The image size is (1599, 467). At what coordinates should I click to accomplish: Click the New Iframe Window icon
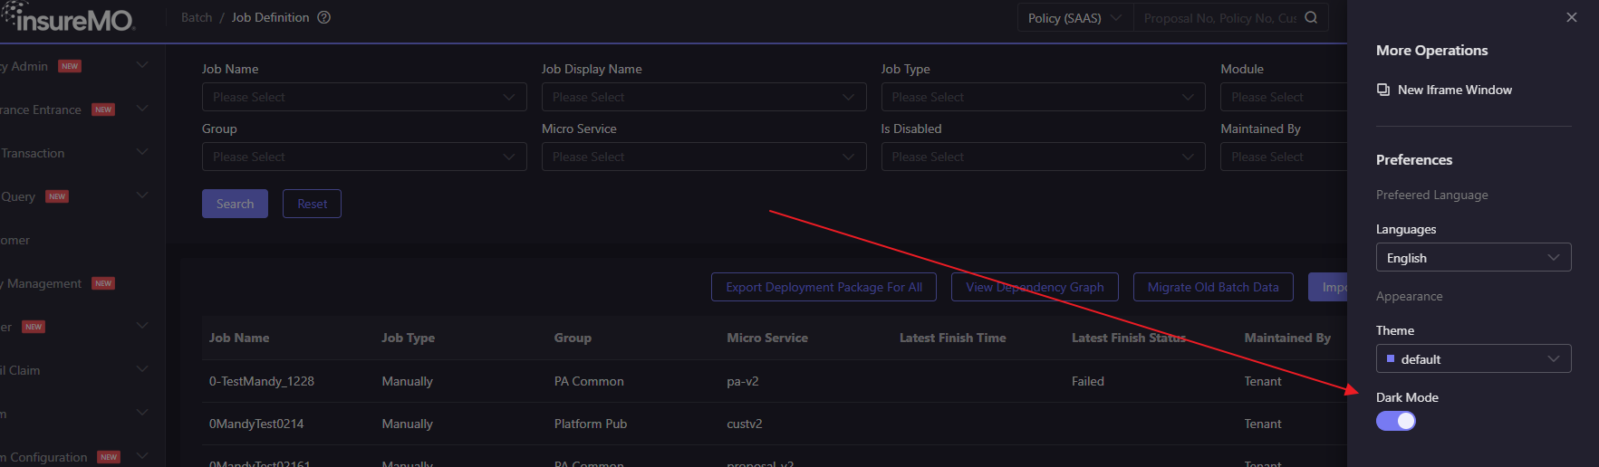1383,90
